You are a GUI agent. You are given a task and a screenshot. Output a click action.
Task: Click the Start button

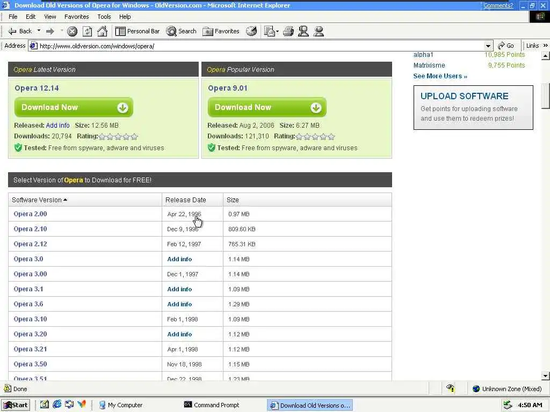point(16,406)
